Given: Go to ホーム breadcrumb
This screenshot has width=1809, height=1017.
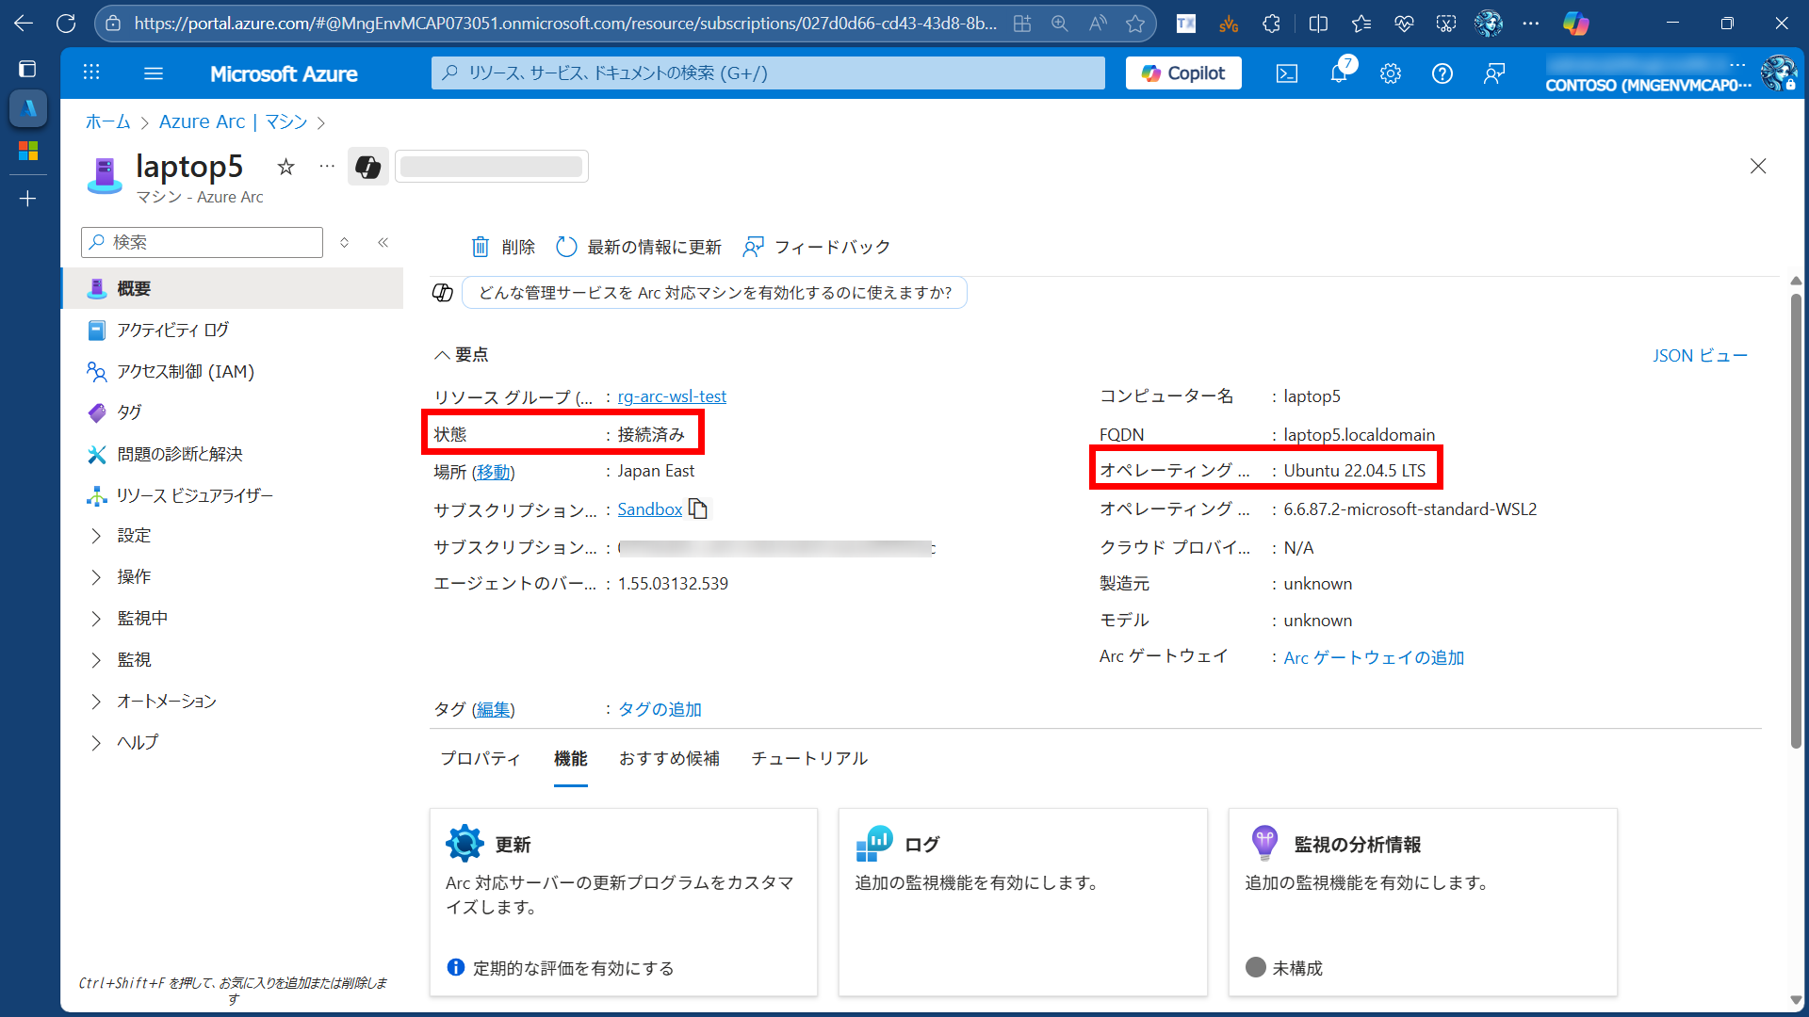Looking at the screenshot, I should click(x=108, y=121).
